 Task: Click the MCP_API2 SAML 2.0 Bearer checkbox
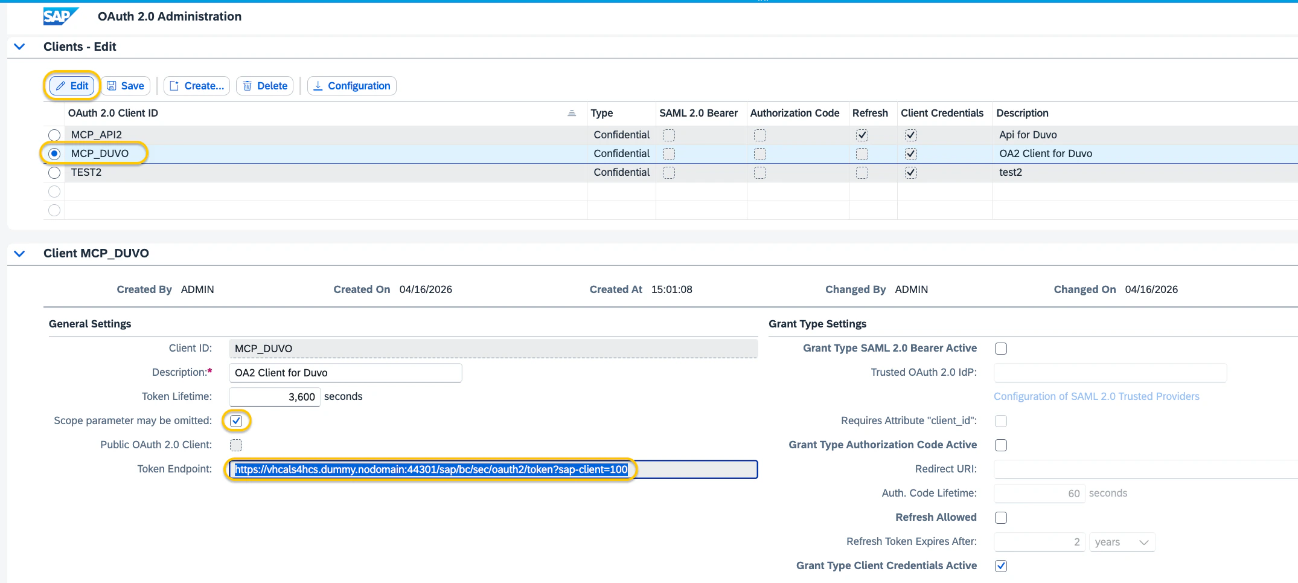point(669,135)
